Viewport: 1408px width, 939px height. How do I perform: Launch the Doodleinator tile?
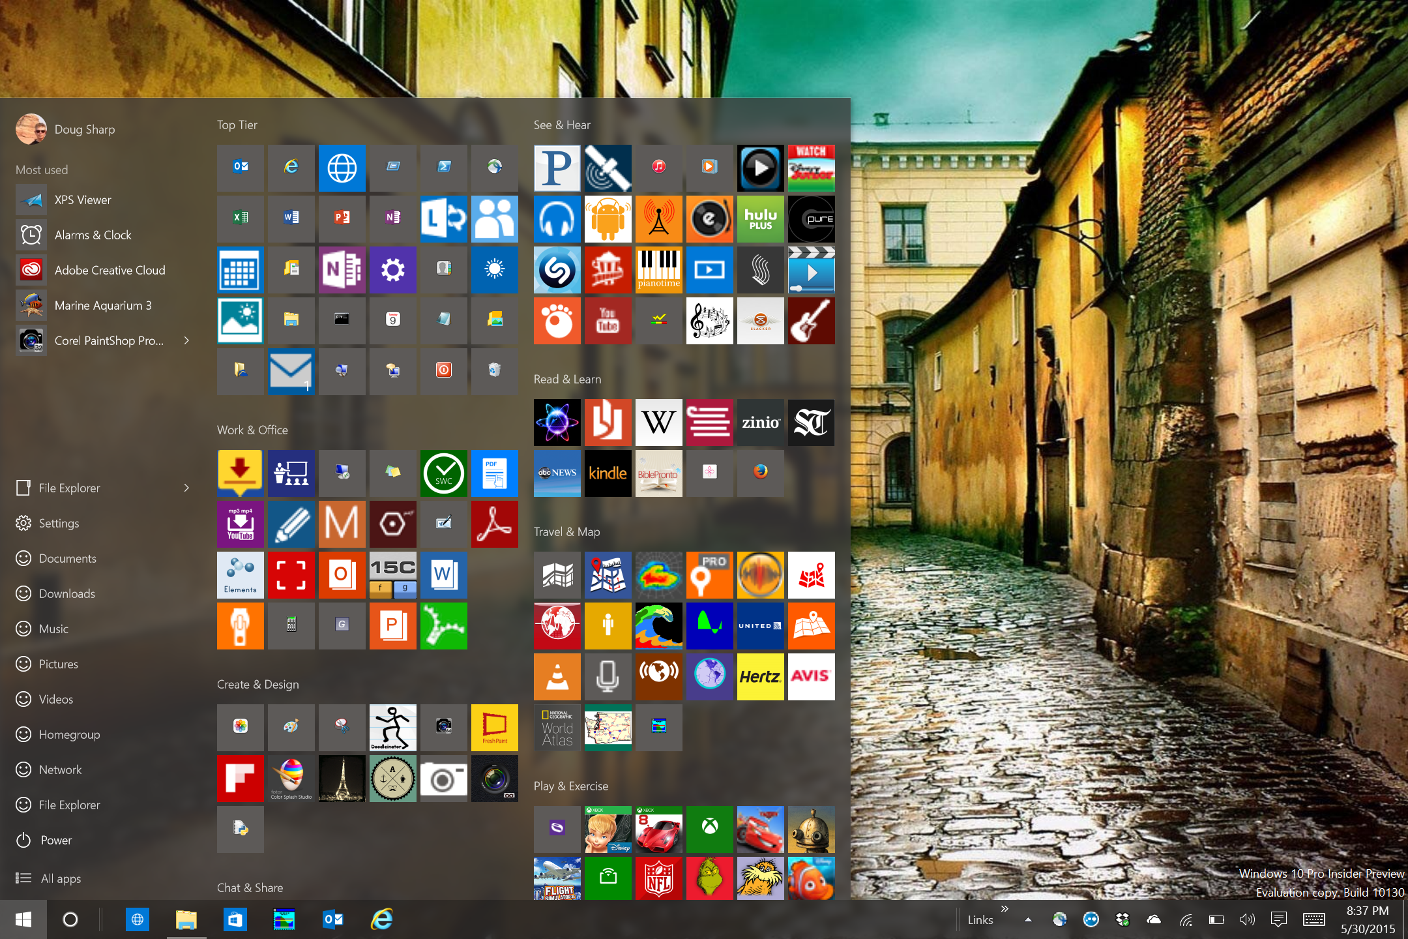[x=392, y=727]
